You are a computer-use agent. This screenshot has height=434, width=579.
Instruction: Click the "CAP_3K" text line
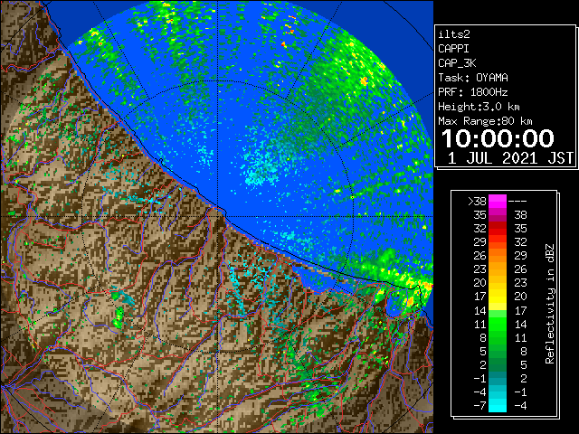457,63
